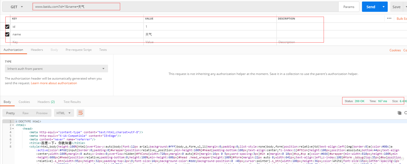Open the HTML format dropdown

64,113
